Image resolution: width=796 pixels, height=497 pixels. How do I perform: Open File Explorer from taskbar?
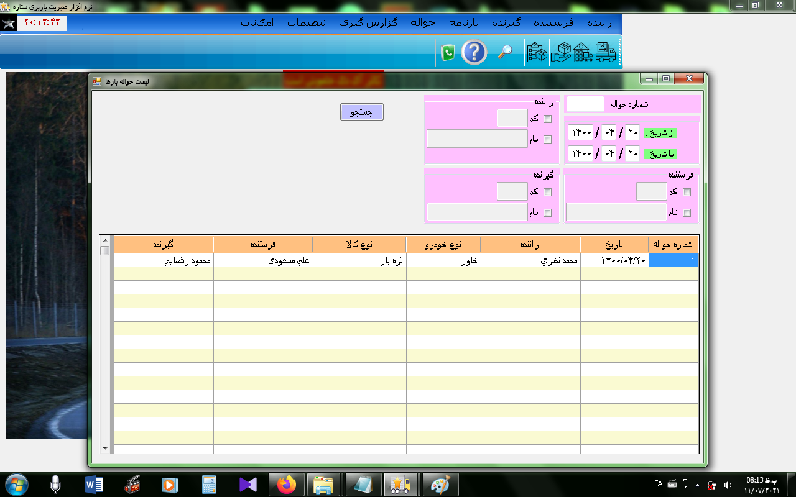324,485
